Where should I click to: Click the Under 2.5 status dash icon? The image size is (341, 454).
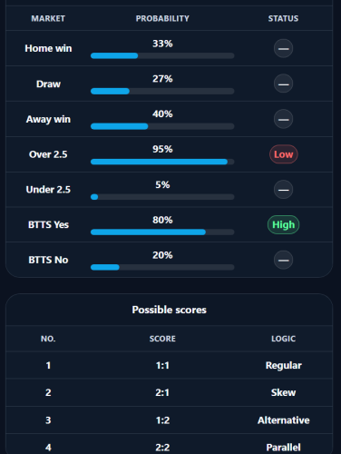(283, 190)
